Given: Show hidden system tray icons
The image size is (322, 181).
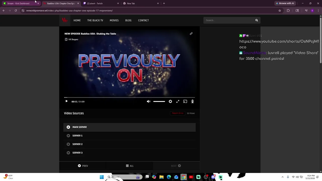Looking at the screenshot, I should tap(283, 177).
